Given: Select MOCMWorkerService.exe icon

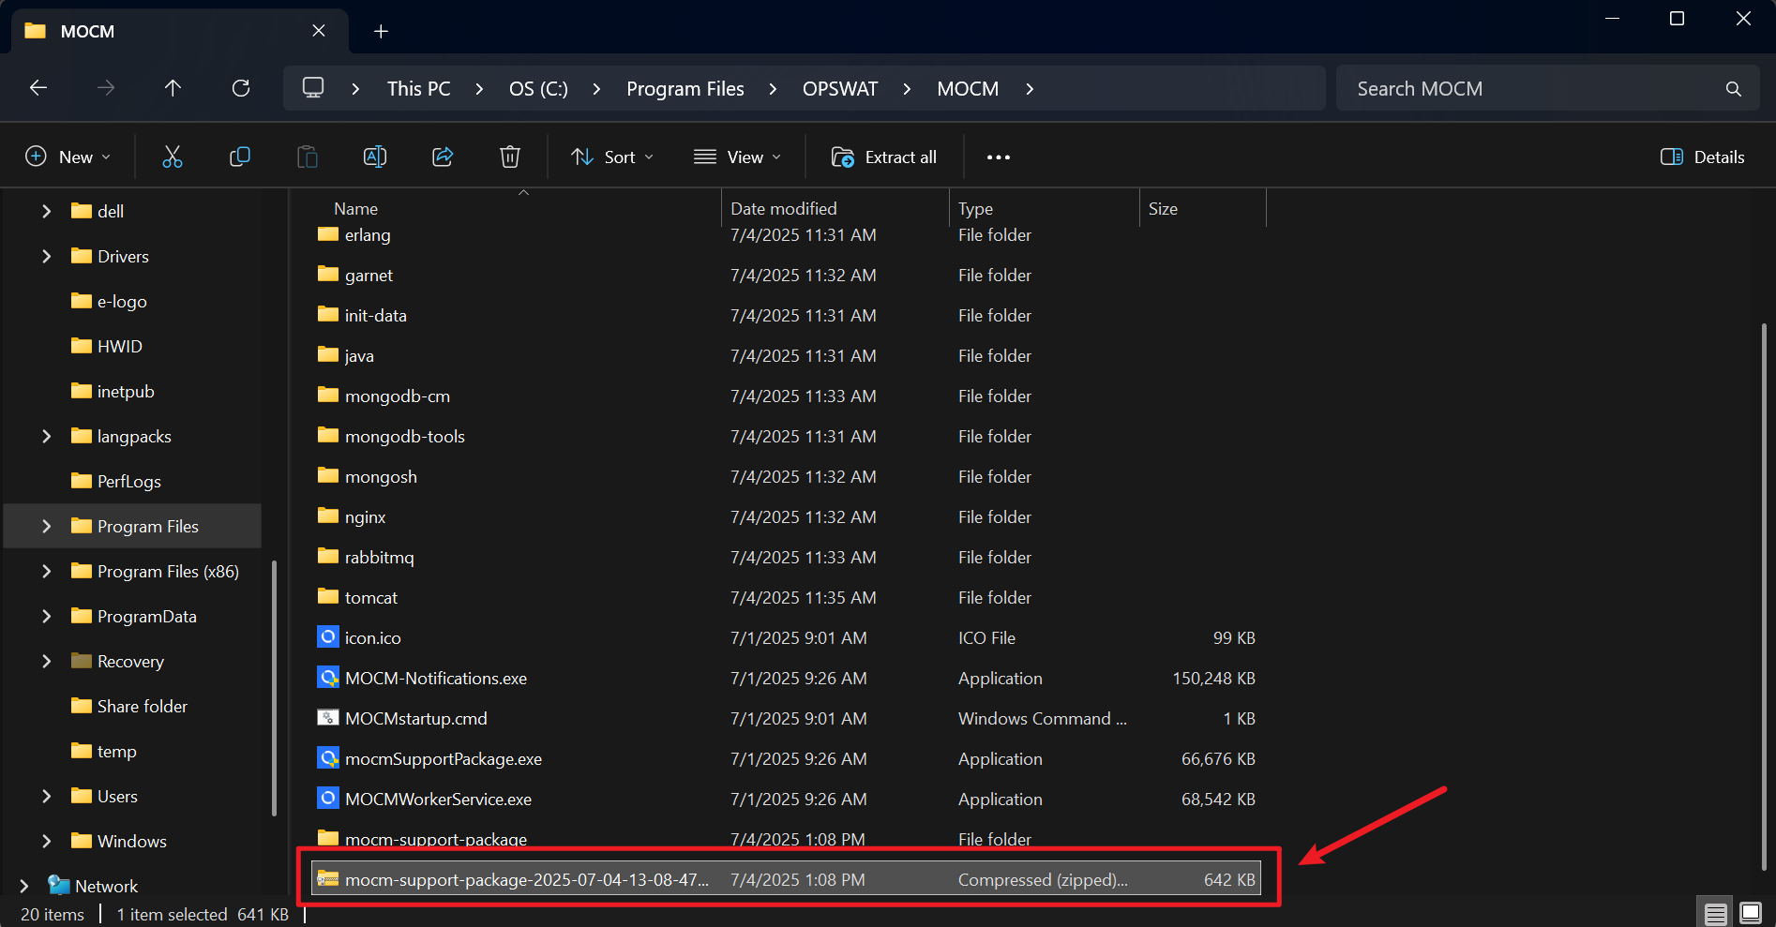Looking at the screenshot, I should tap(327, 799).
